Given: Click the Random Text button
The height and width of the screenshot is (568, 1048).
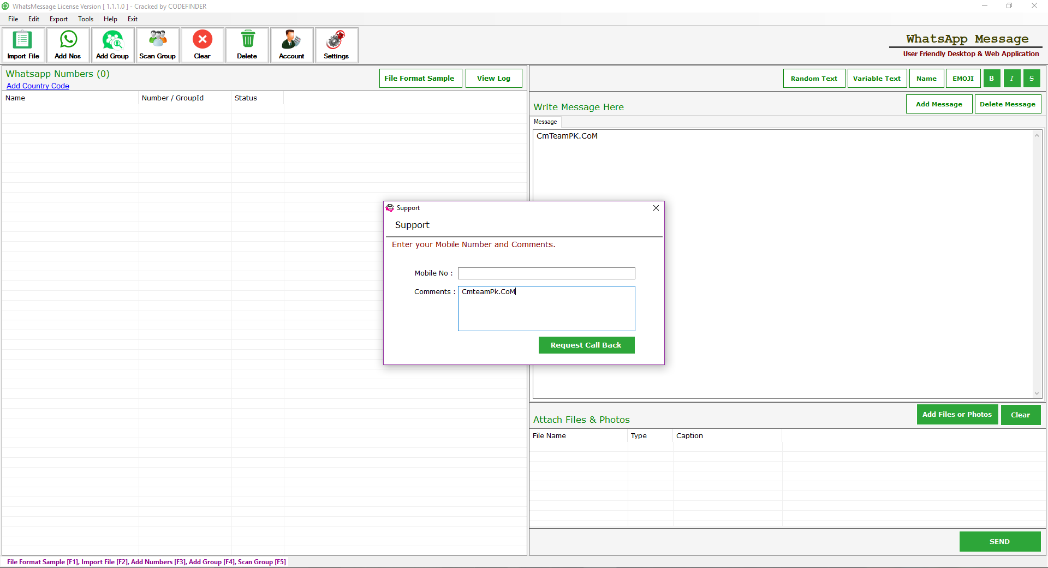Looking at the screenshot, I should click(x=814, y=79).
